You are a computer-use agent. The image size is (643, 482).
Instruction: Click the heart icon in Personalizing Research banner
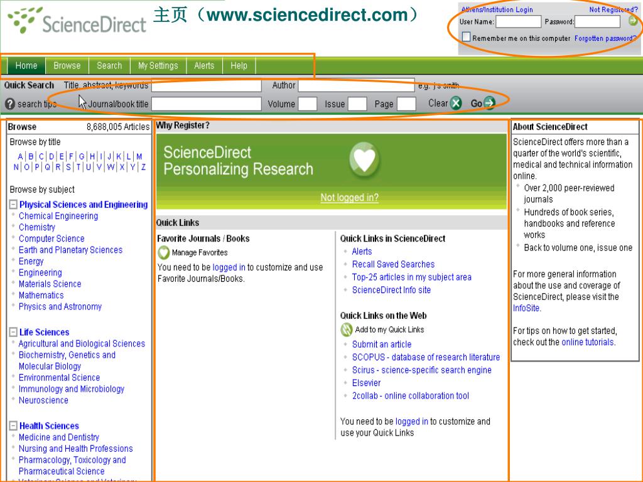(365, 159)
